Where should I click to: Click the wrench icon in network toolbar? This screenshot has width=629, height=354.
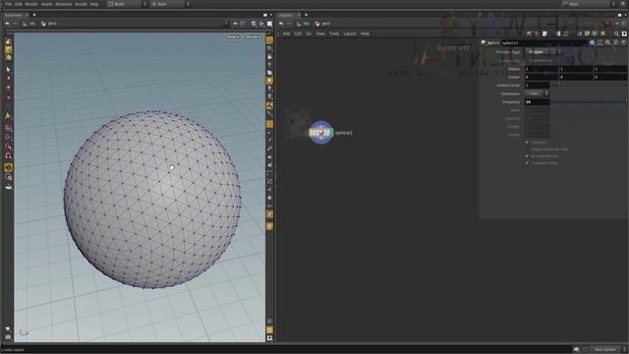coord(529,34)
